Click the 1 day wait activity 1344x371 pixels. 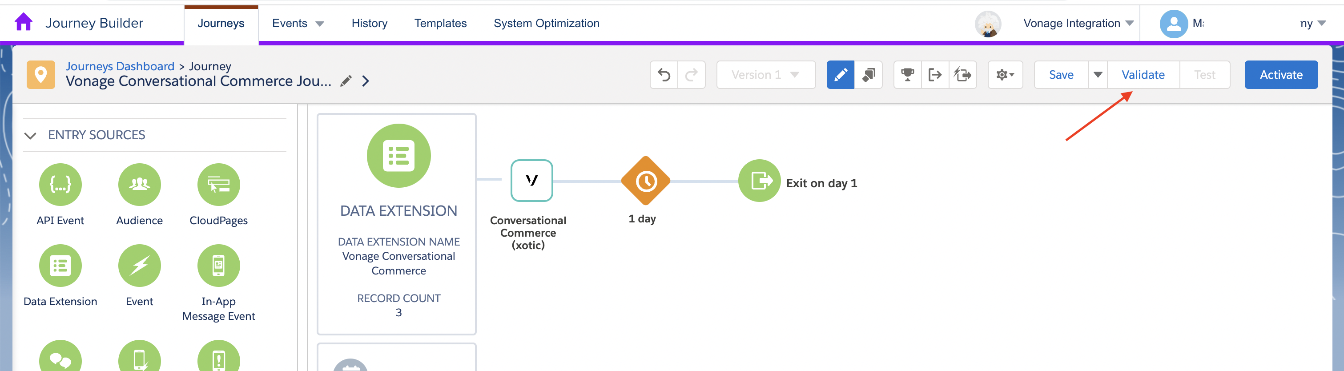pyautogui.click(x=646, y=181)
